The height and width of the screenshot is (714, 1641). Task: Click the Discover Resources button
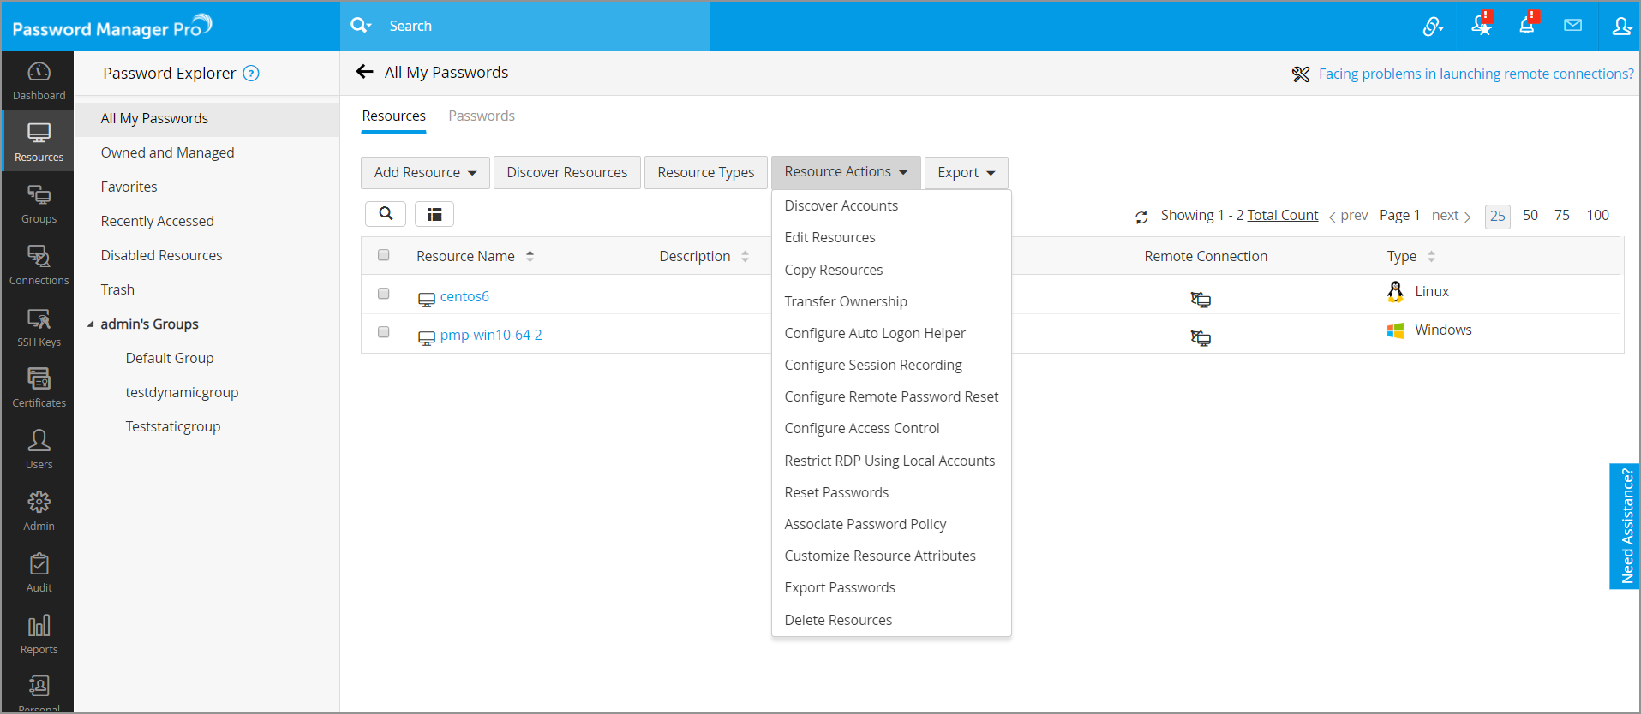tap(566, 173)
